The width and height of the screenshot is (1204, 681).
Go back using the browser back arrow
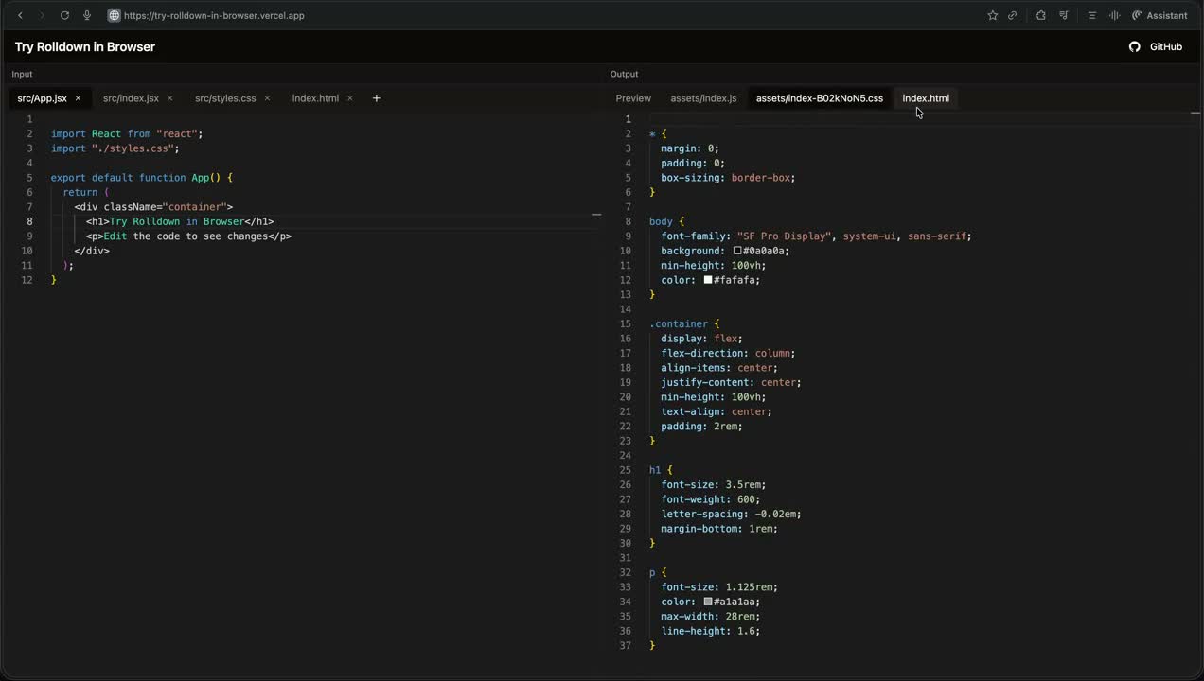tap(21, 15)
